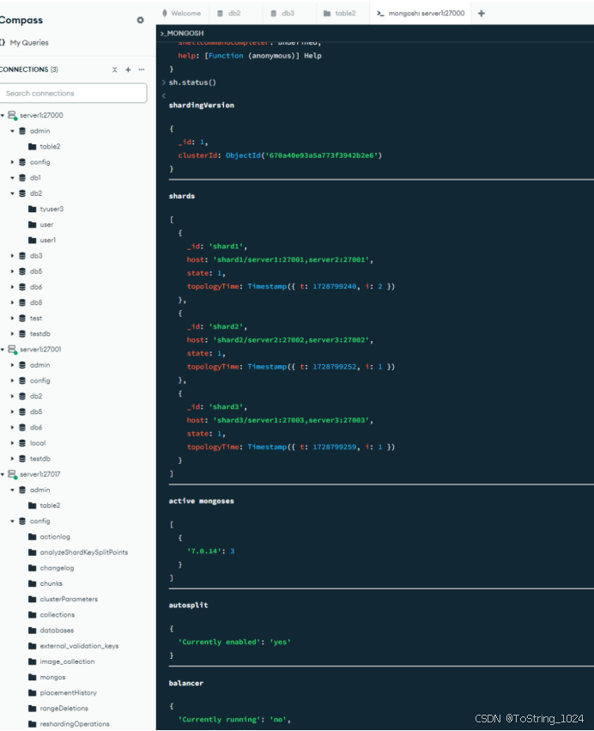The width and height of the screenshot is (594, 731).
Task: Open the Welcome tab
Action: 183,13
